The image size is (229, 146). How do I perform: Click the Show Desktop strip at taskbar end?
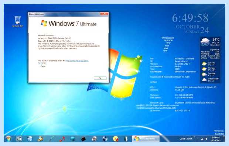coord(224,139)
